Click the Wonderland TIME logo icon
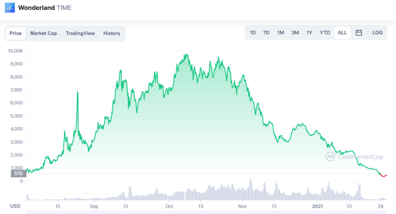The image size is (396, 214). click(10, 8)
